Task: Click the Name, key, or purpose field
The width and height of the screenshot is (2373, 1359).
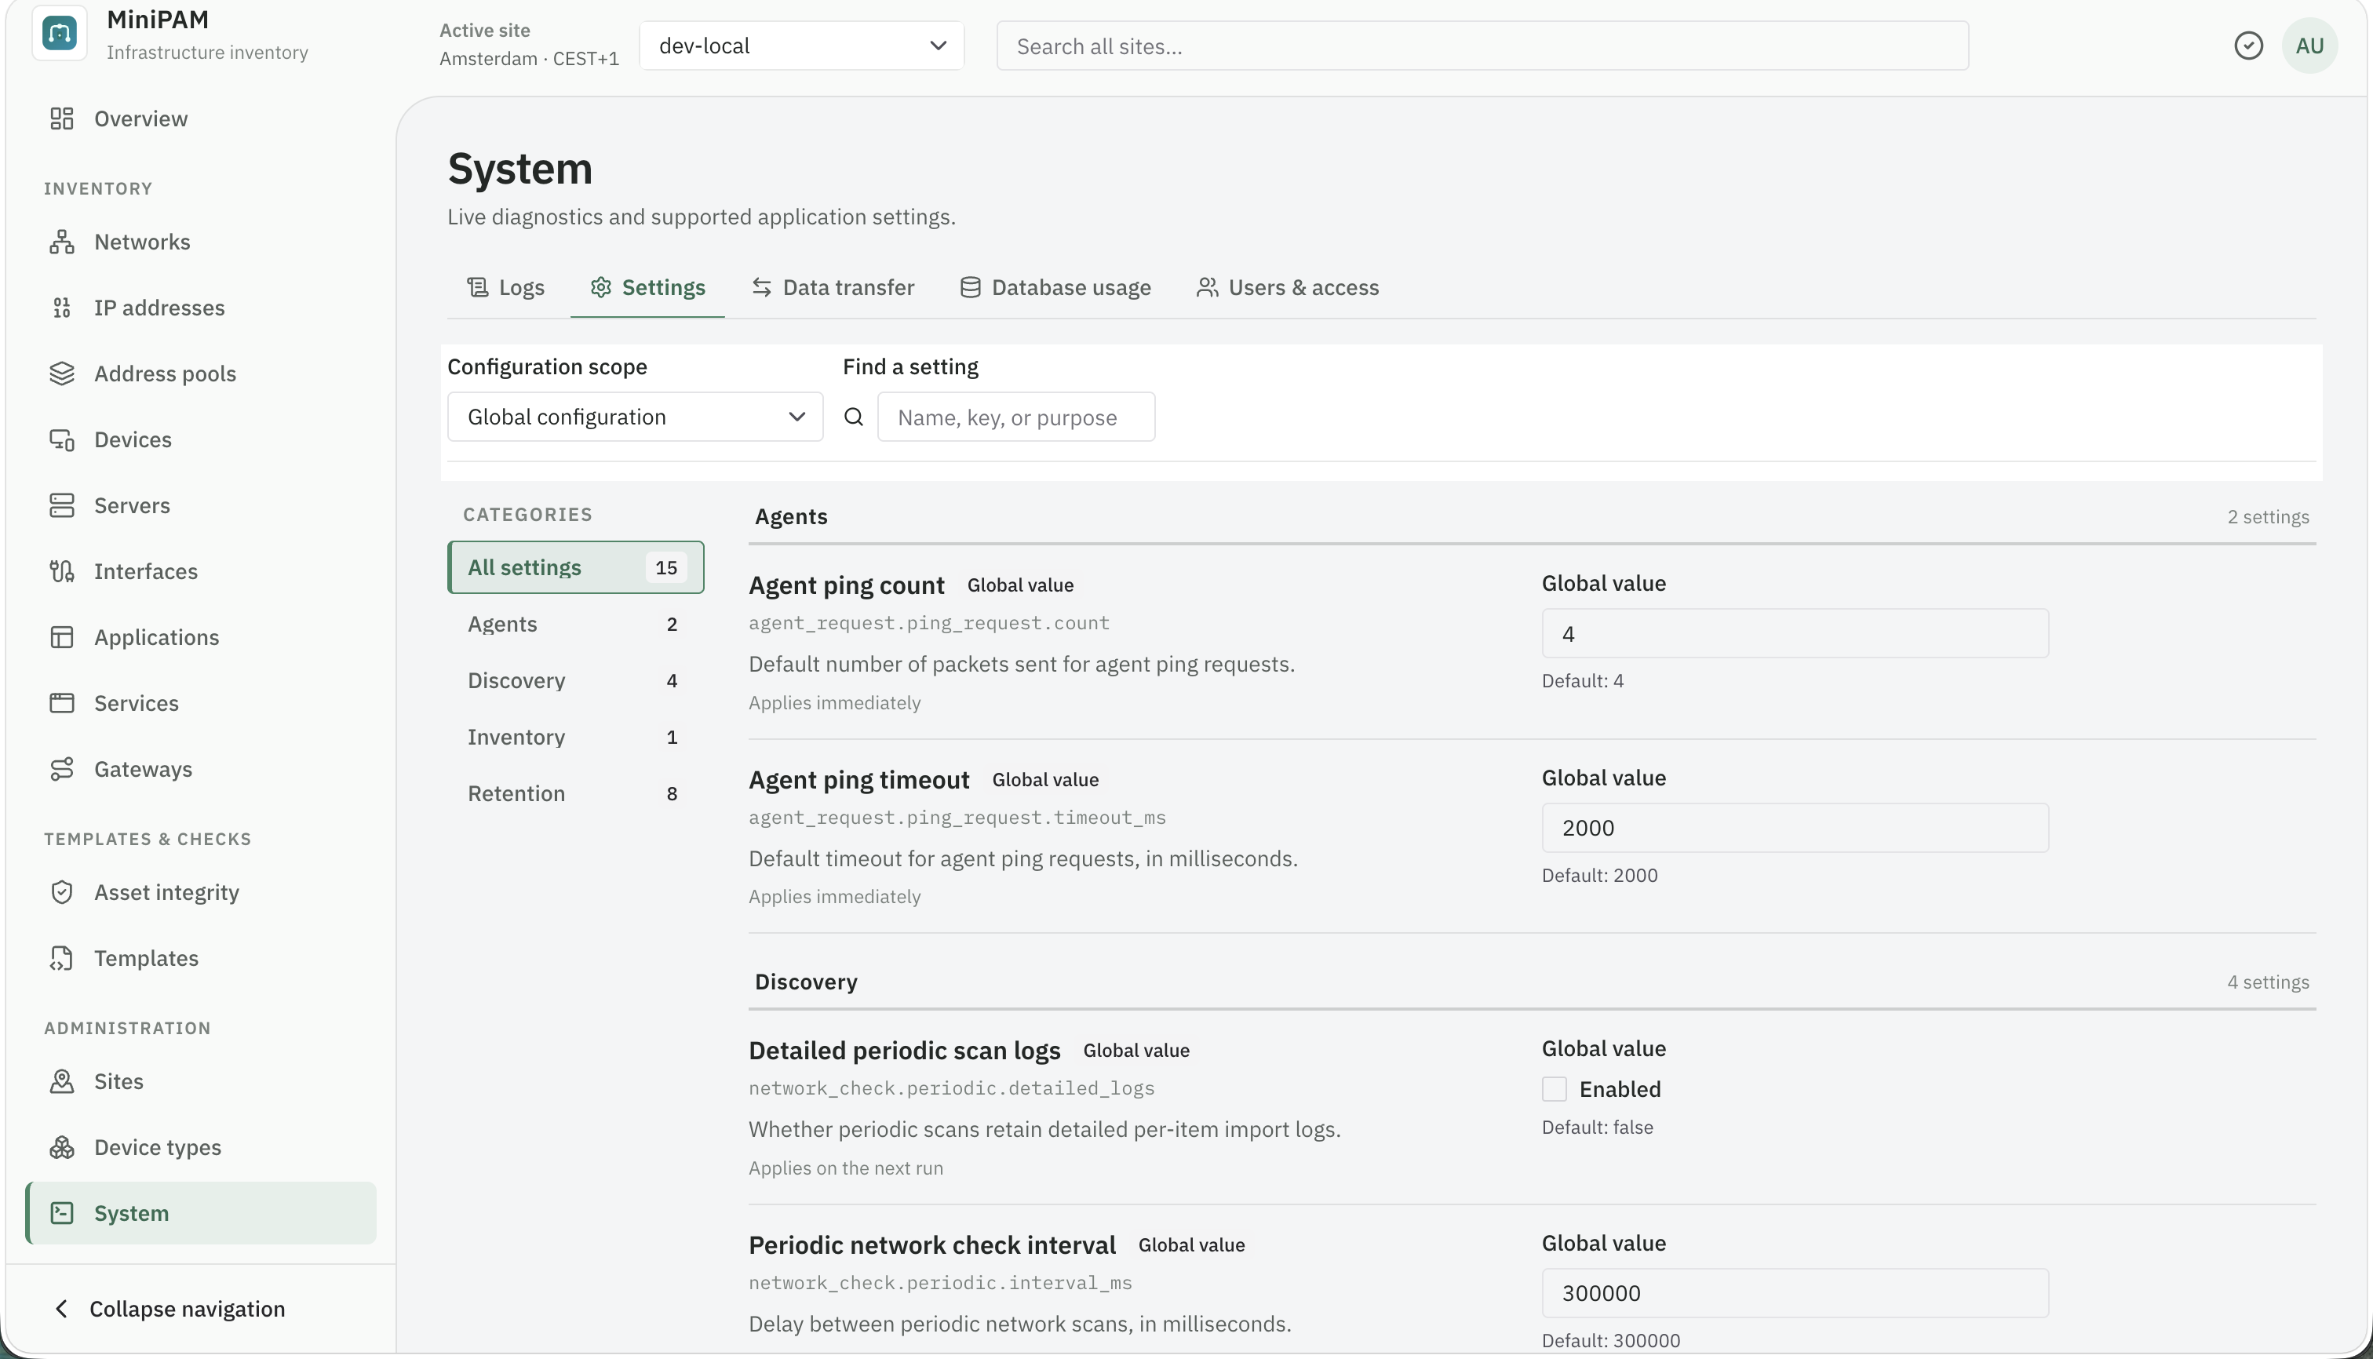Action: click(x=1015, y=417)
